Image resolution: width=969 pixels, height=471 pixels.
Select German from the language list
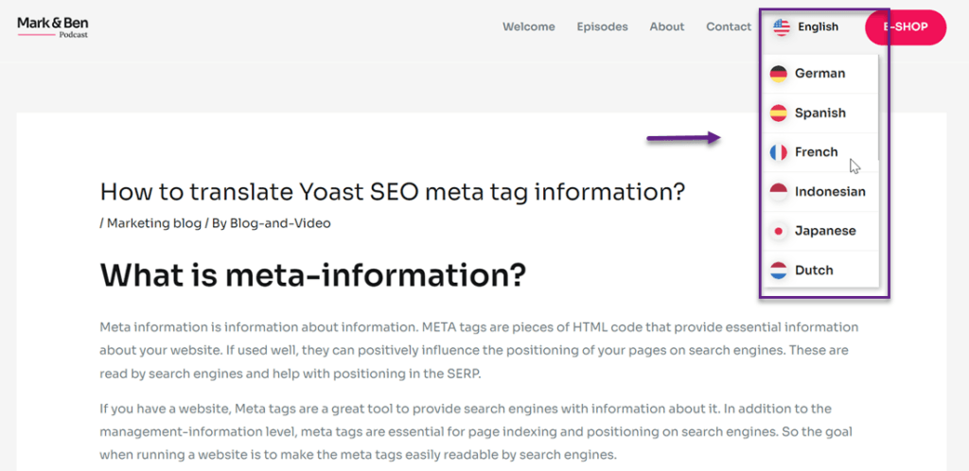pyautogui.click(x=820, y=74)
